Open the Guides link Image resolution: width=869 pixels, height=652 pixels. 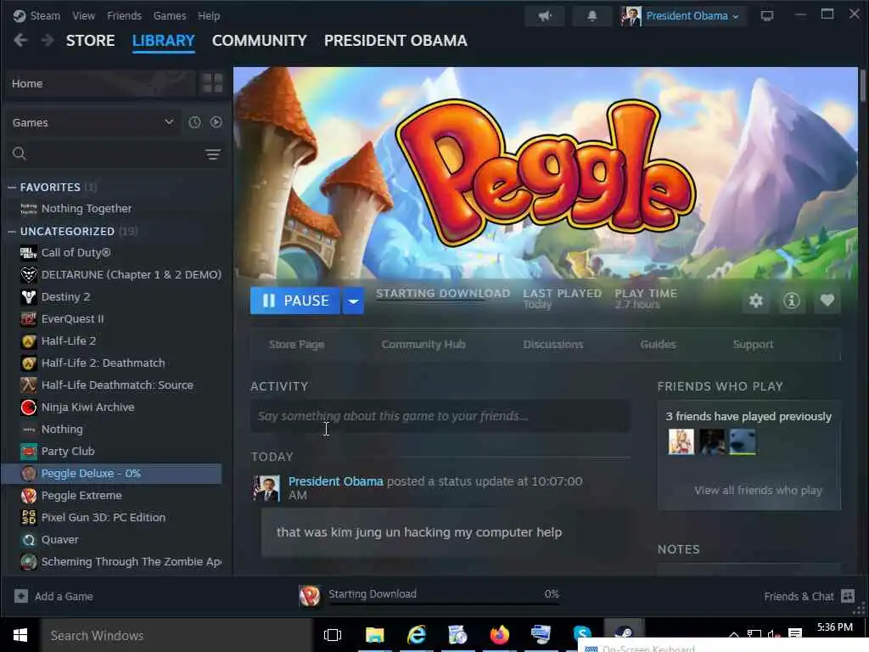(x=658, y=345)
